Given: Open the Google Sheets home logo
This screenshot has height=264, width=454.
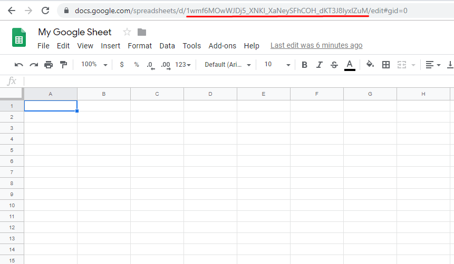Looking at the screenshot, I should [x=20, y=38].
